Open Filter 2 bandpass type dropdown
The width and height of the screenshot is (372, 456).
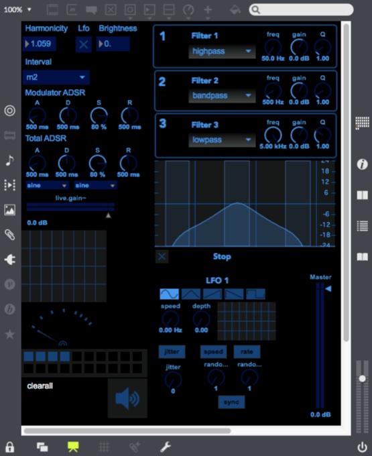[222, 96]
